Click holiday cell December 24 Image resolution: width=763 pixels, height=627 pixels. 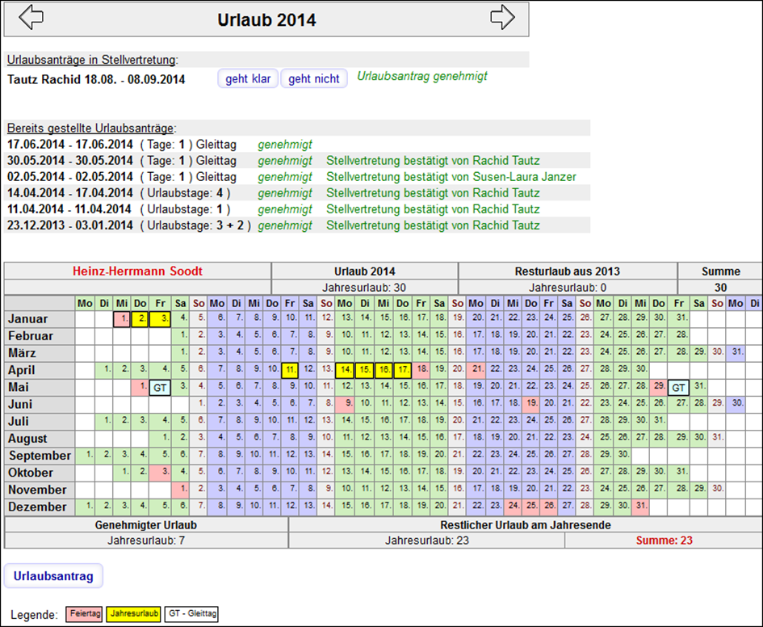coord(513,507)
